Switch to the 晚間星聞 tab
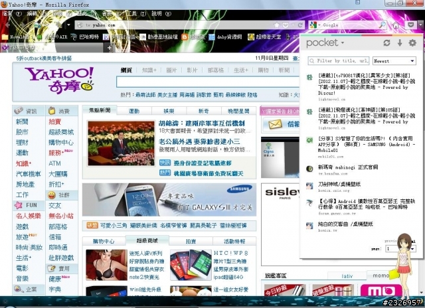This screenshot has height=308, width=425. (x=238, y=111)
